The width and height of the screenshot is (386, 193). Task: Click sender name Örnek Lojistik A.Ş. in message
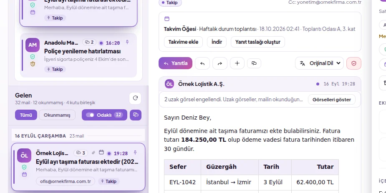coord(201,84)
